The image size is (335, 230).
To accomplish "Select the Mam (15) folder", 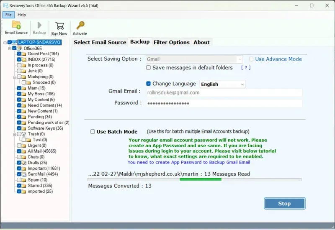I will pos(36,88).
